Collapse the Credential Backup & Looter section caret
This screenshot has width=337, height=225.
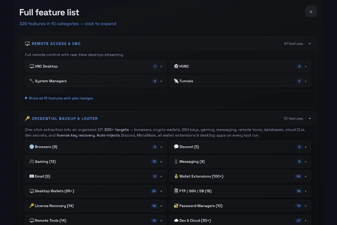[x=310, y=118]
